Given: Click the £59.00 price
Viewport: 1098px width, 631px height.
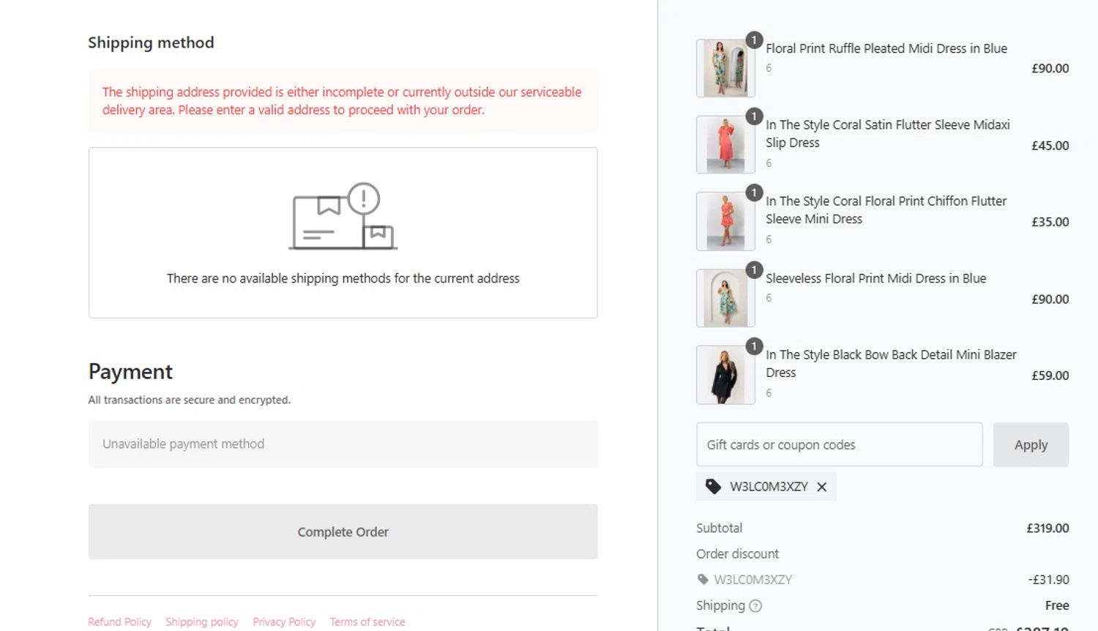Looking at the screenshot, I should click(1050, 376).
